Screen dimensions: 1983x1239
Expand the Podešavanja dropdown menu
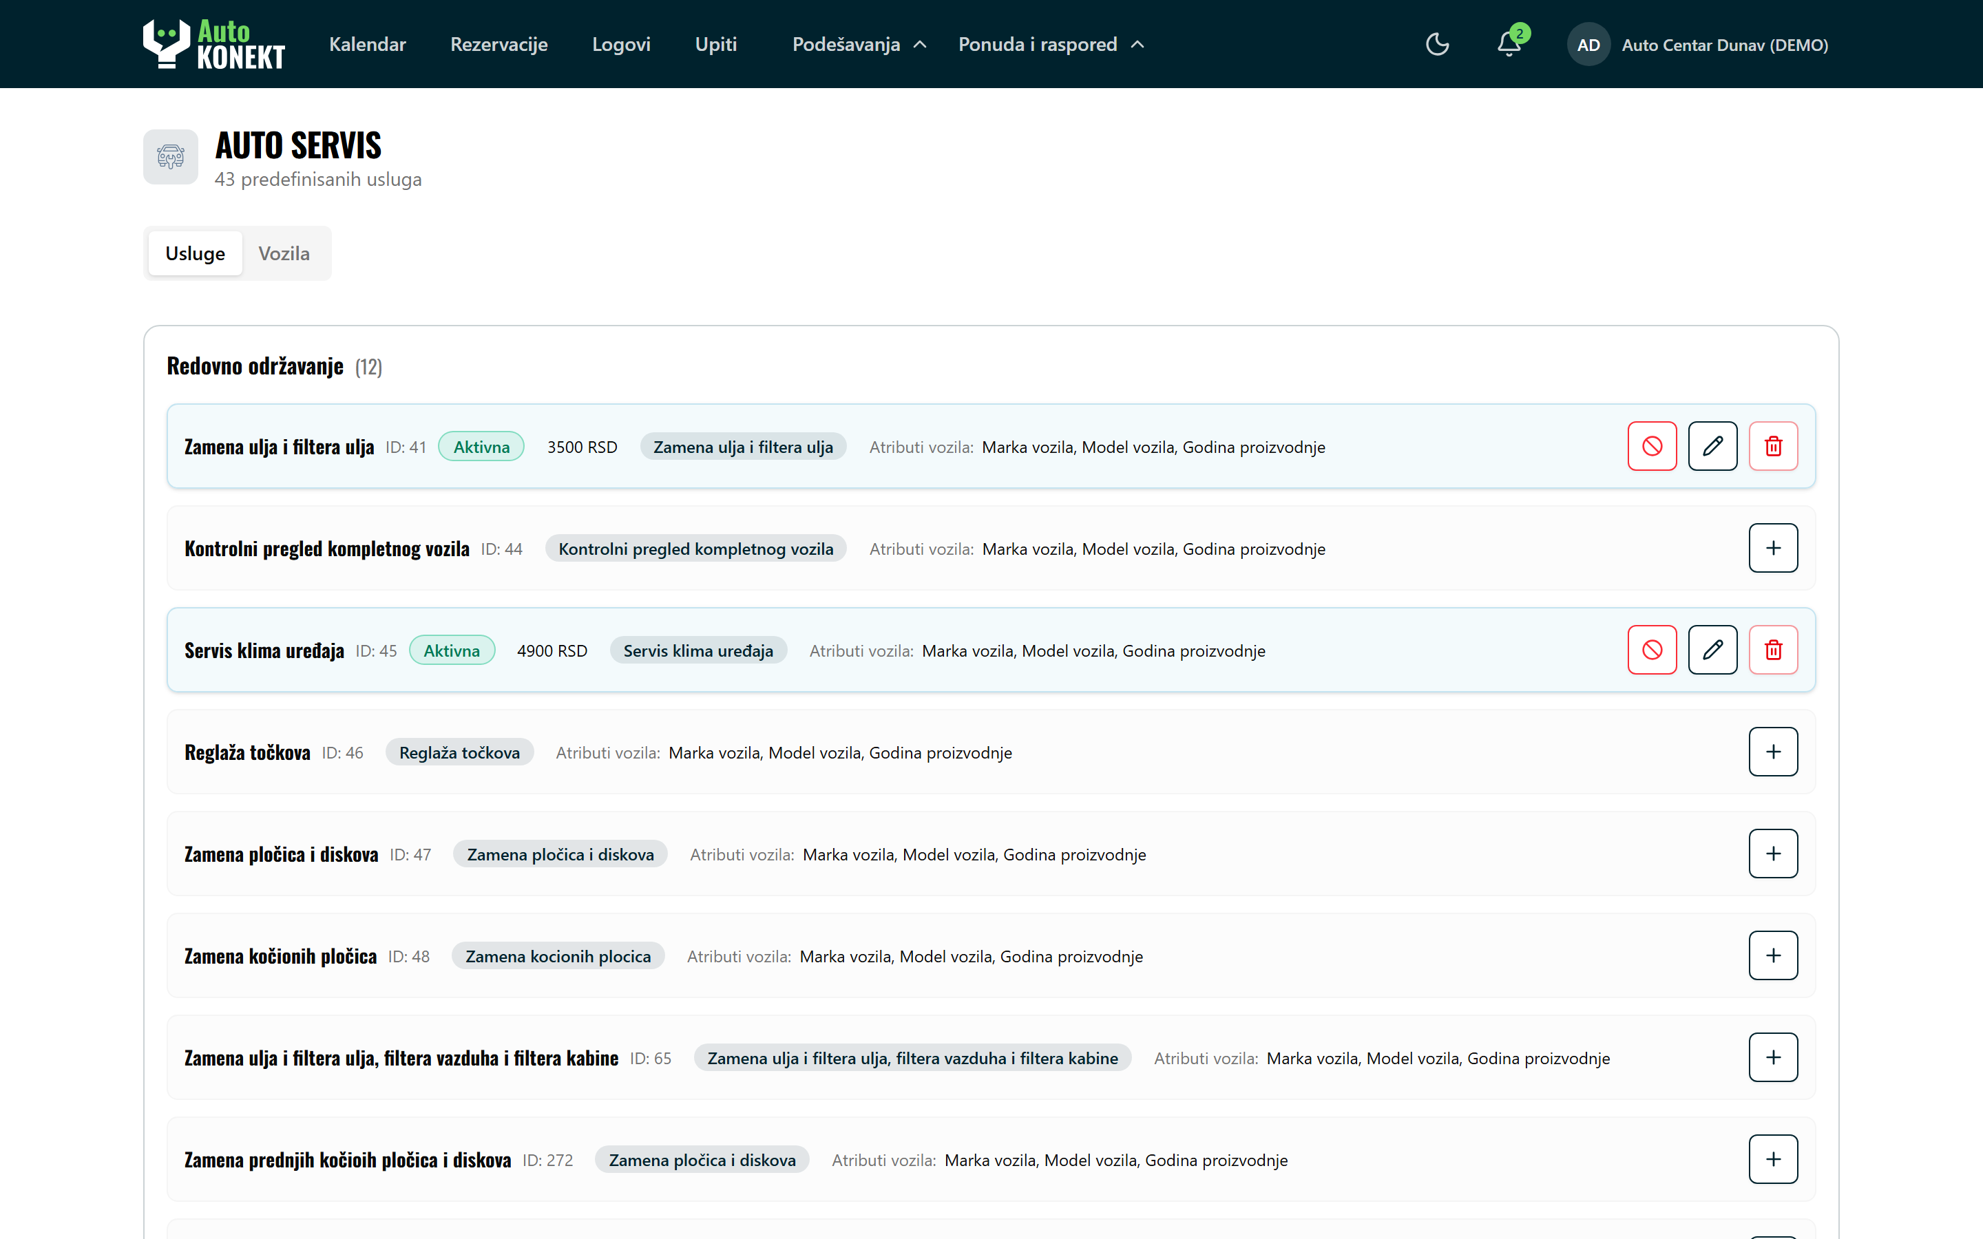point(859,44)
